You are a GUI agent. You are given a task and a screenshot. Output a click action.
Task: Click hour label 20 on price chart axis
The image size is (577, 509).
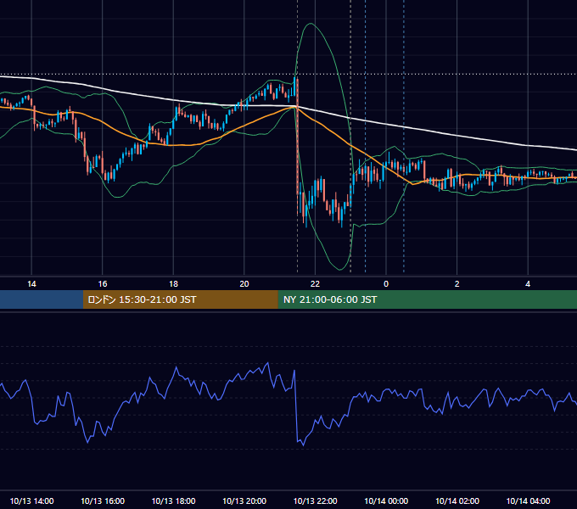[244, 284]
